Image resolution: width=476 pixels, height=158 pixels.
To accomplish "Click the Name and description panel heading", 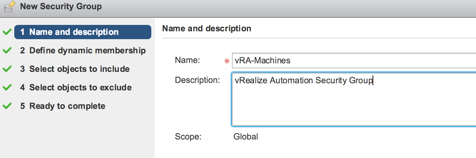I will pos(207,28).
